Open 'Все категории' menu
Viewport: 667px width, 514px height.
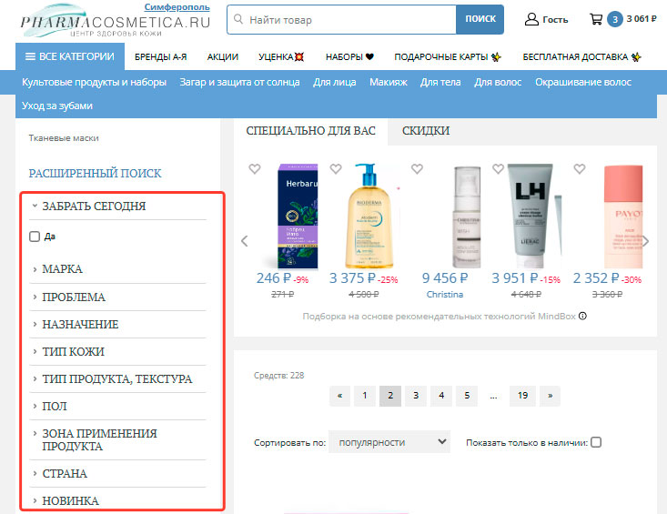click(70, 56)
